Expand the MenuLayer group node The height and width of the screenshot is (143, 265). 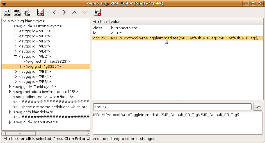(10, 122)
